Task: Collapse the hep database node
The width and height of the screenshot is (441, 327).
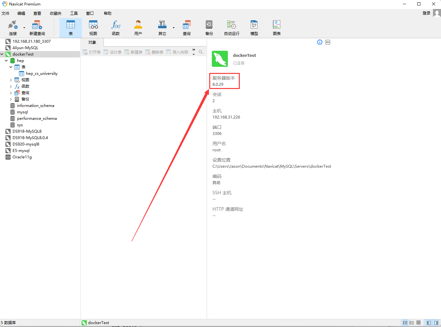Action: point(6,61)
